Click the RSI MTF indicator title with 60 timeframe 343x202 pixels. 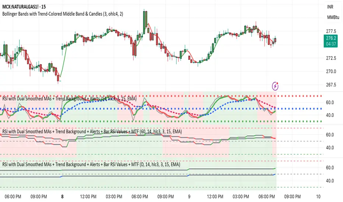92,131
